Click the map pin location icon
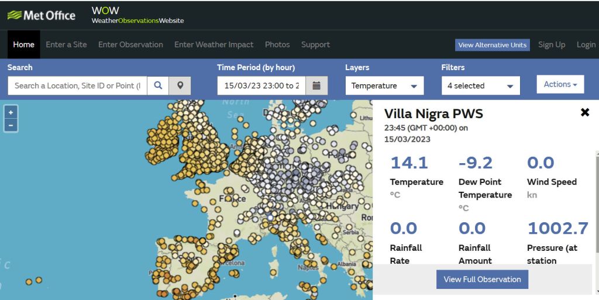 [x=180, y=85]
